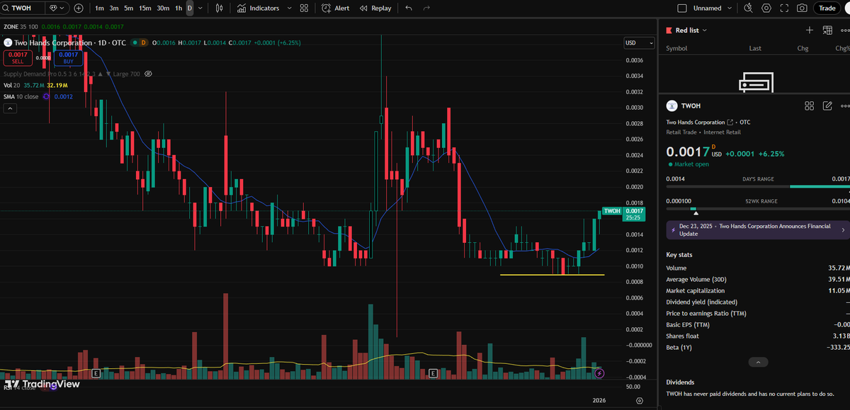Click the yellow horizontal support line
Screen dimensions: 850x410
[x=552, y=274]
